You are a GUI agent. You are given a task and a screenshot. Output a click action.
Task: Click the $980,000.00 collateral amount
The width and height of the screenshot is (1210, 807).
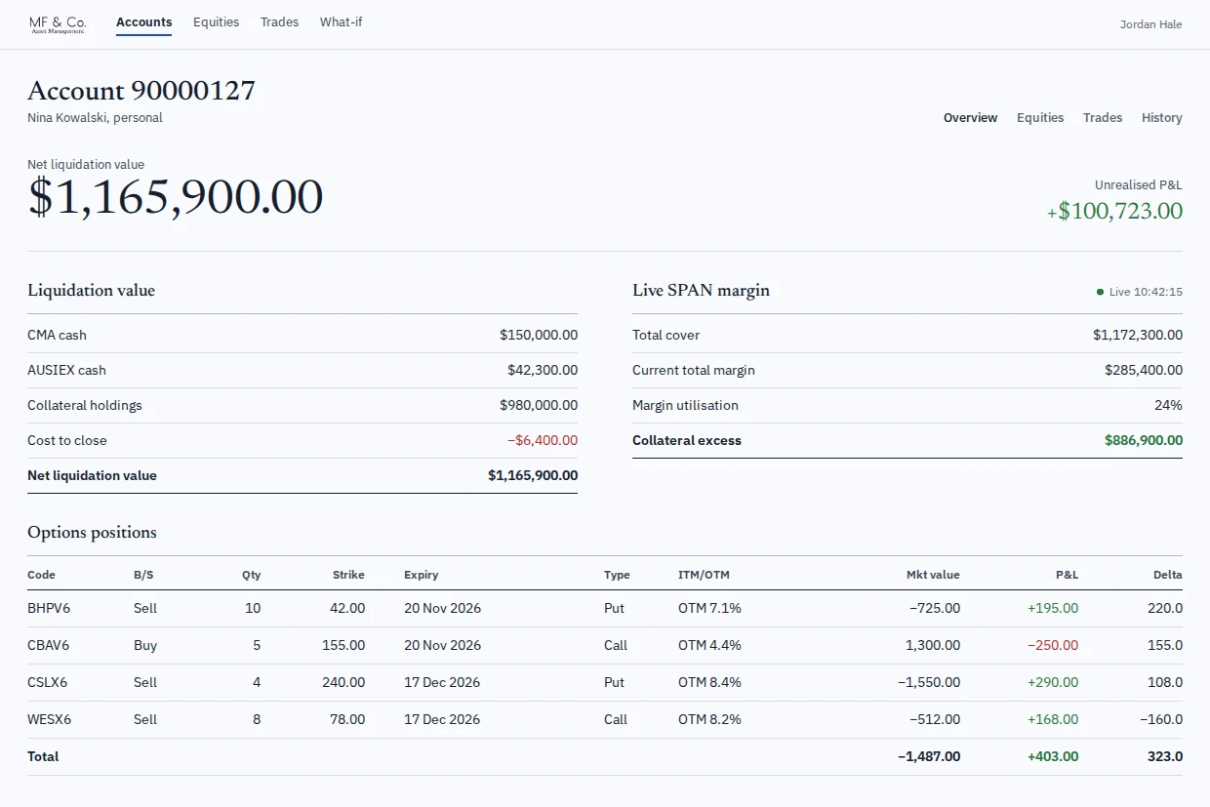click(x=539, y=405)
